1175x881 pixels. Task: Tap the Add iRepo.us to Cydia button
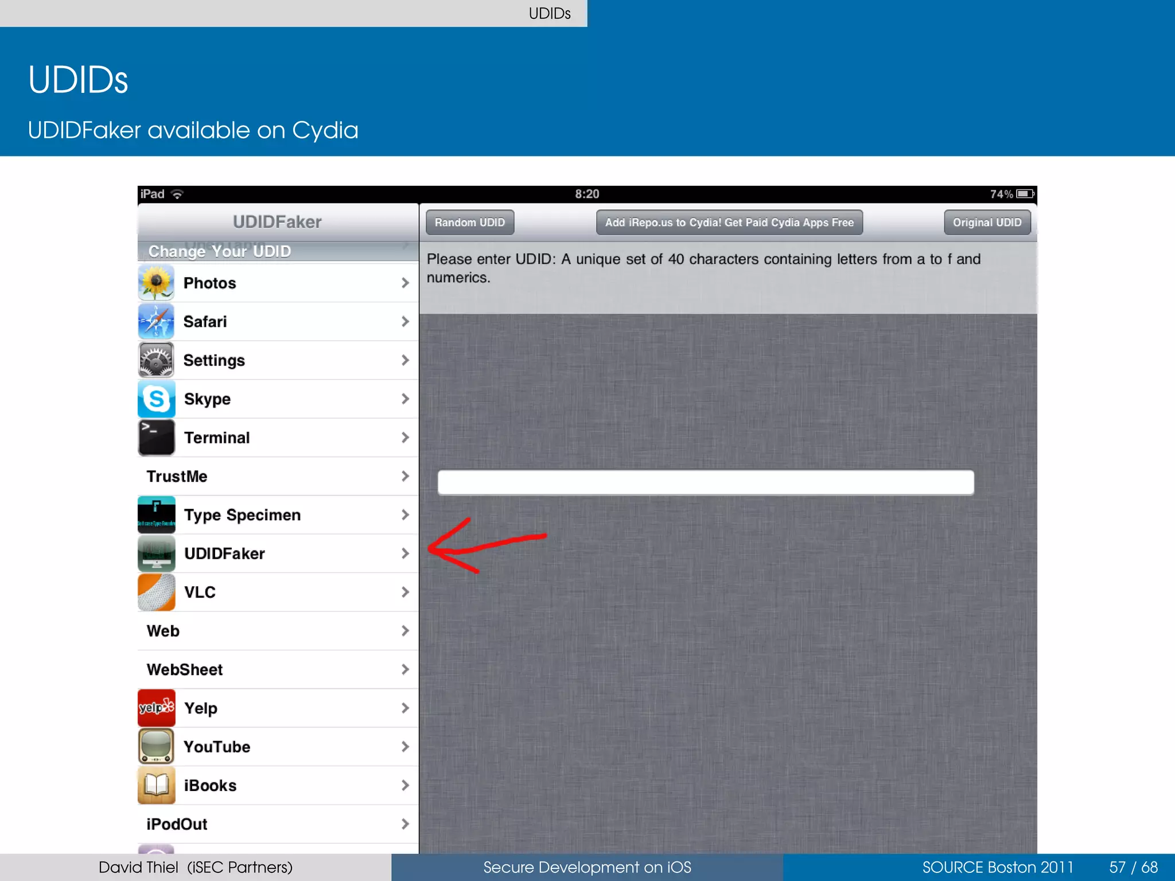[x=729, y=223]
